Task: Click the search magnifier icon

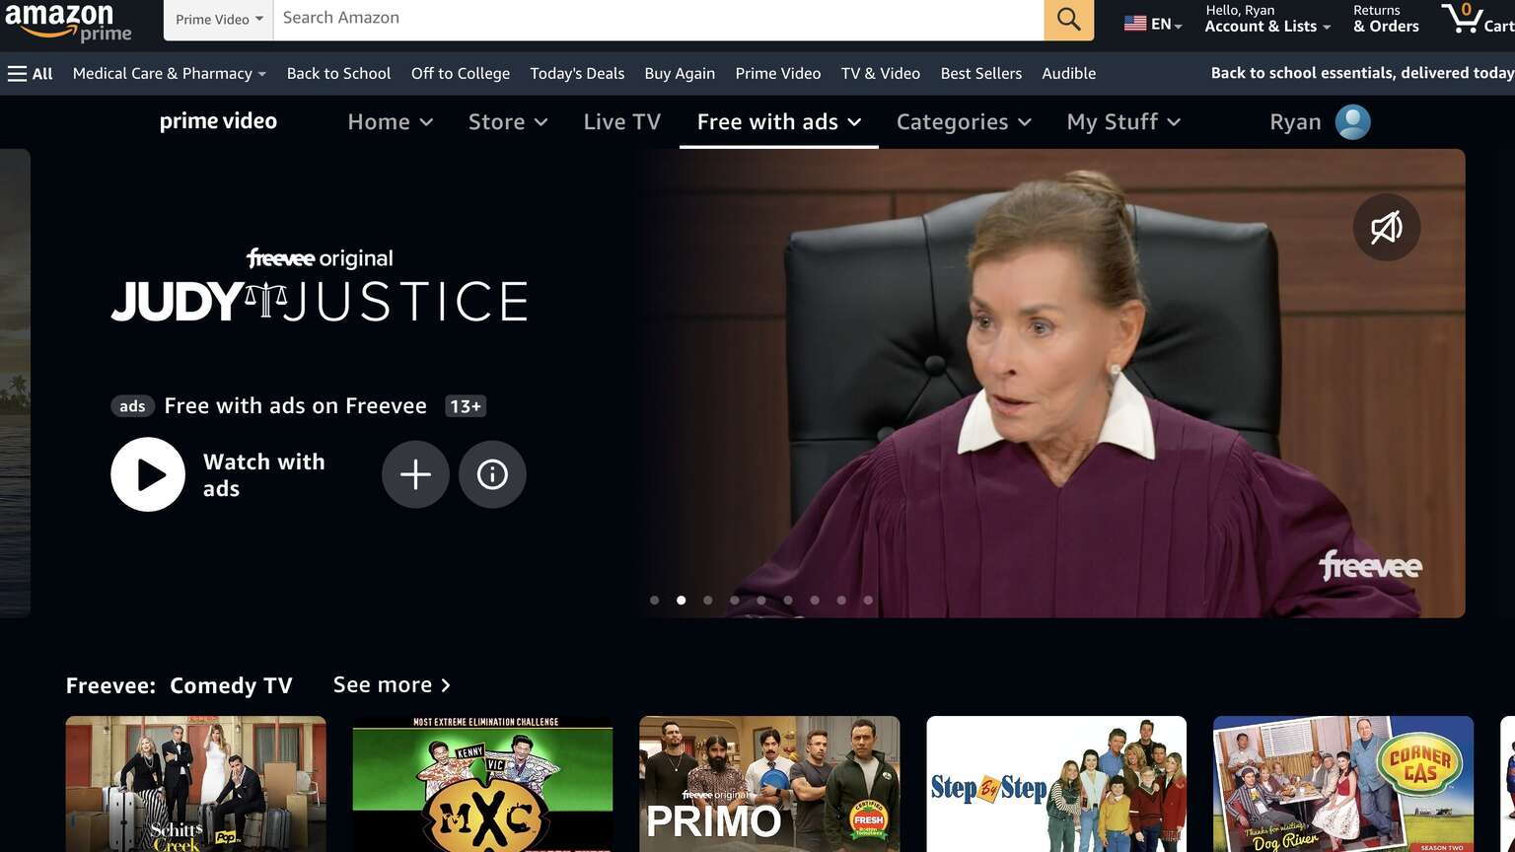Action: click(1068, 18)
